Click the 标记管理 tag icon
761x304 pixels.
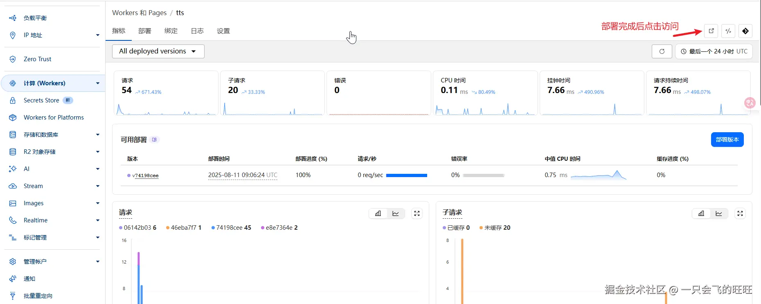[13, 237]
